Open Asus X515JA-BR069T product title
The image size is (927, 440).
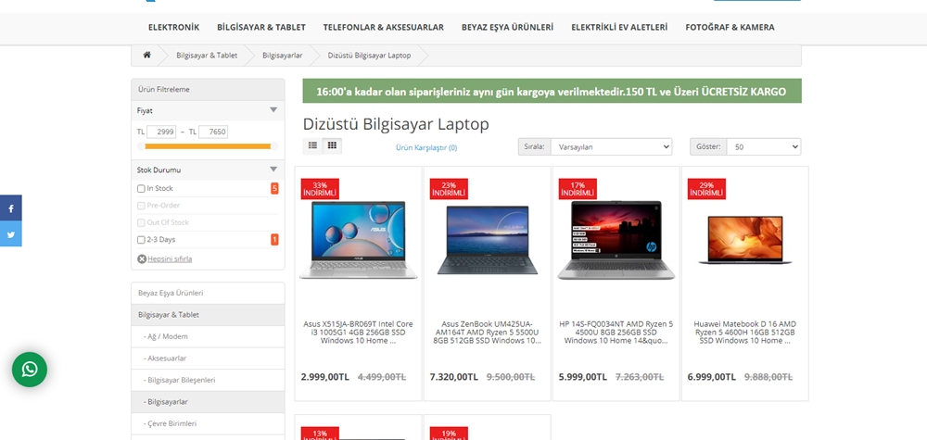pos(358,333)
